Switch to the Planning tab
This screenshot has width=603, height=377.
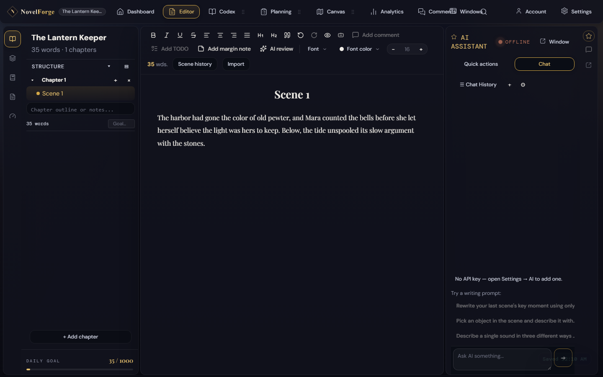coord(276,12)
